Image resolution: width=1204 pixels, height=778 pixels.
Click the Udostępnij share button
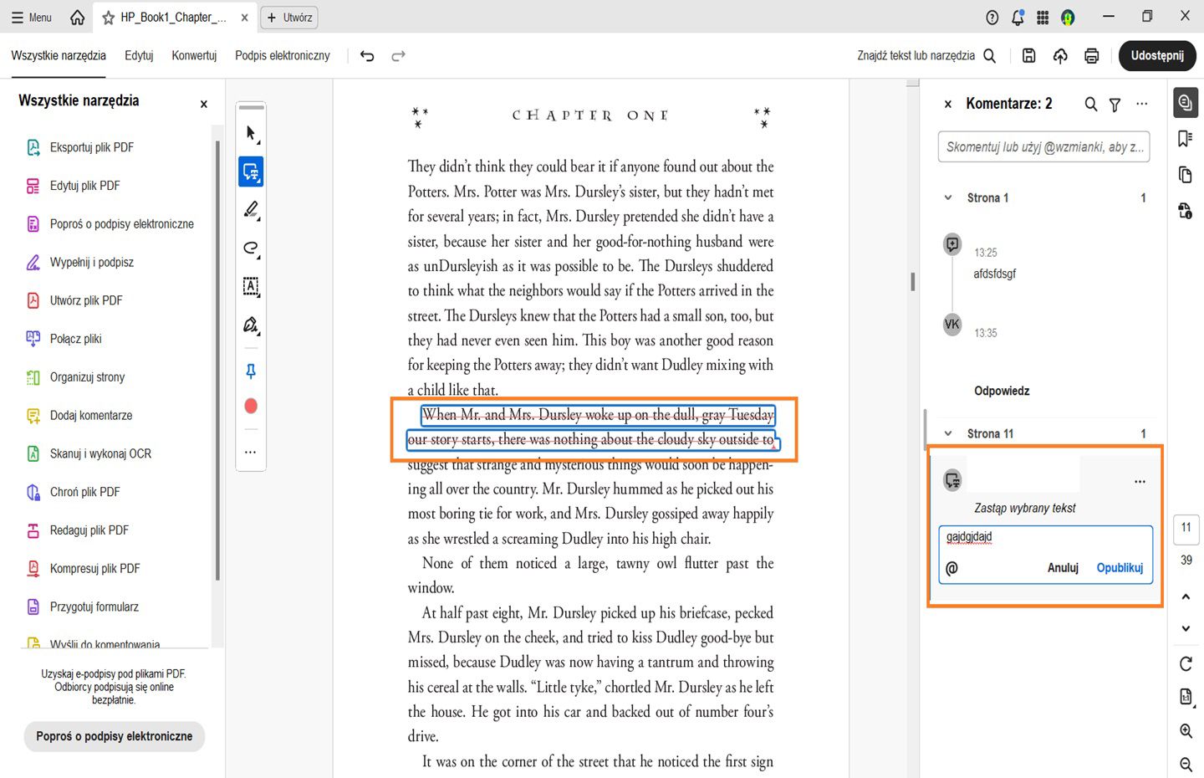pyautogui.click(x=1157, y=56)
